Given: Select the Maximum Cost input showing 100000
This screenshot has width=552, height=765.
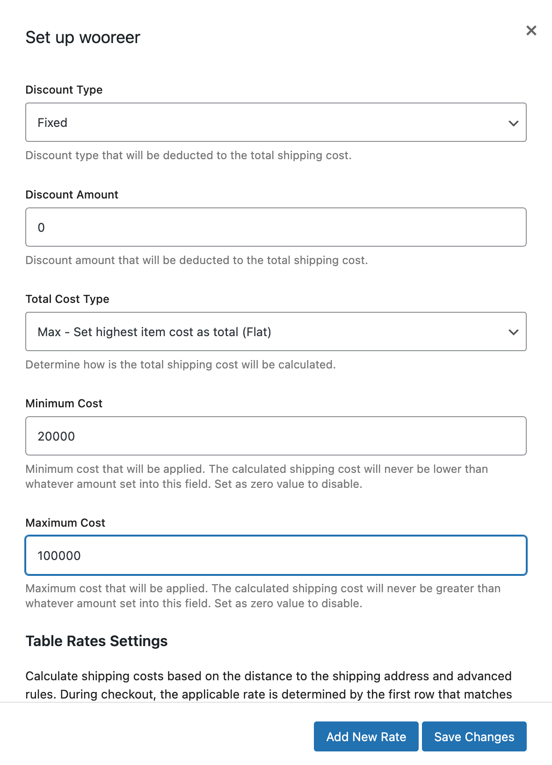Looking at the screenshot, I should tap(276, 555).
